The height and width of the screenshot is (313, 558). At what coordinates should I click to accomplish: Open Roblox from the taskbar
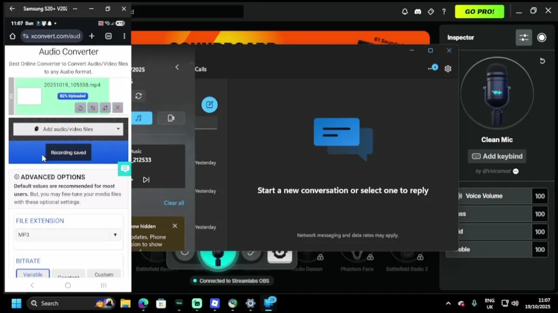(215, 303)
